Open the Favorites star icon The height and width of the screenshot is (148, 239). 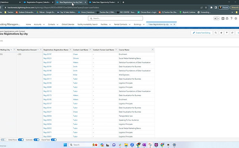[215, 19]
